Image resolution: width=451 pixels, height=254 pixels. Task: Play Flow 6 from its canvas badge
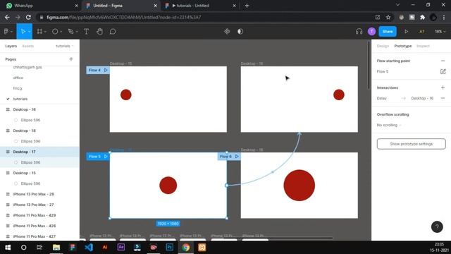237,157
